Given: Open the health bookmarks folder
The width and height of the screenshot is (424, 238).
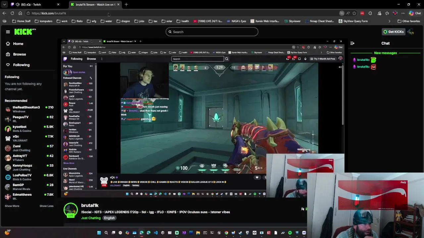Looking at the screenshot, I should (183, 21).
